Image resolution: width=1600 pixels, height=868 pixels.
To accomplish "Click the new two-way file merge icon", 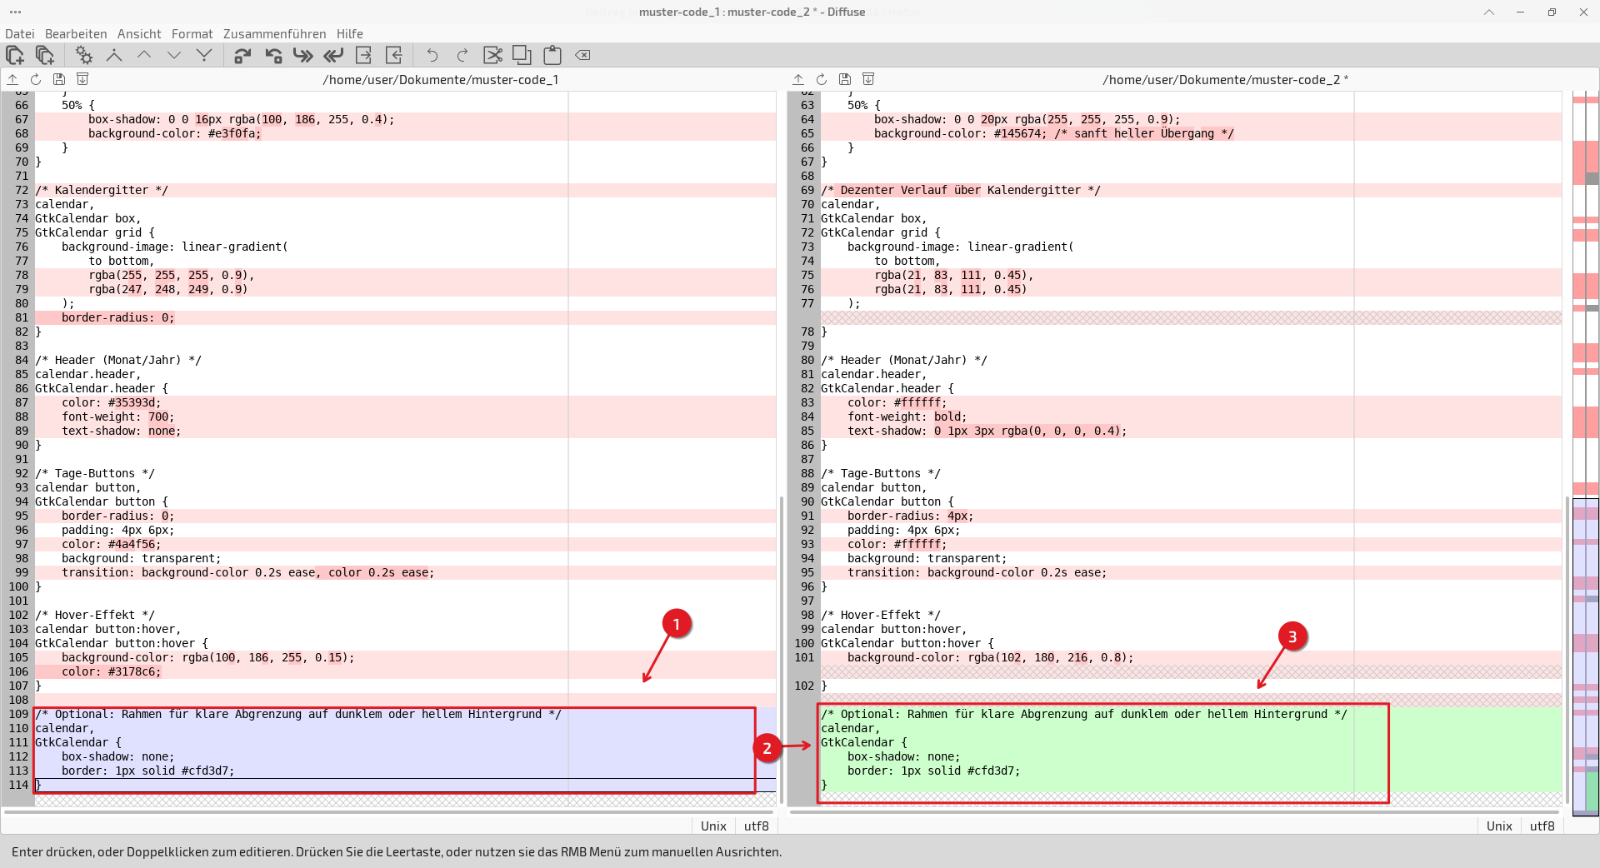I will [15, 55].
